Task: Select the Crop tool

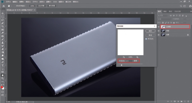Action: (3, 26)
